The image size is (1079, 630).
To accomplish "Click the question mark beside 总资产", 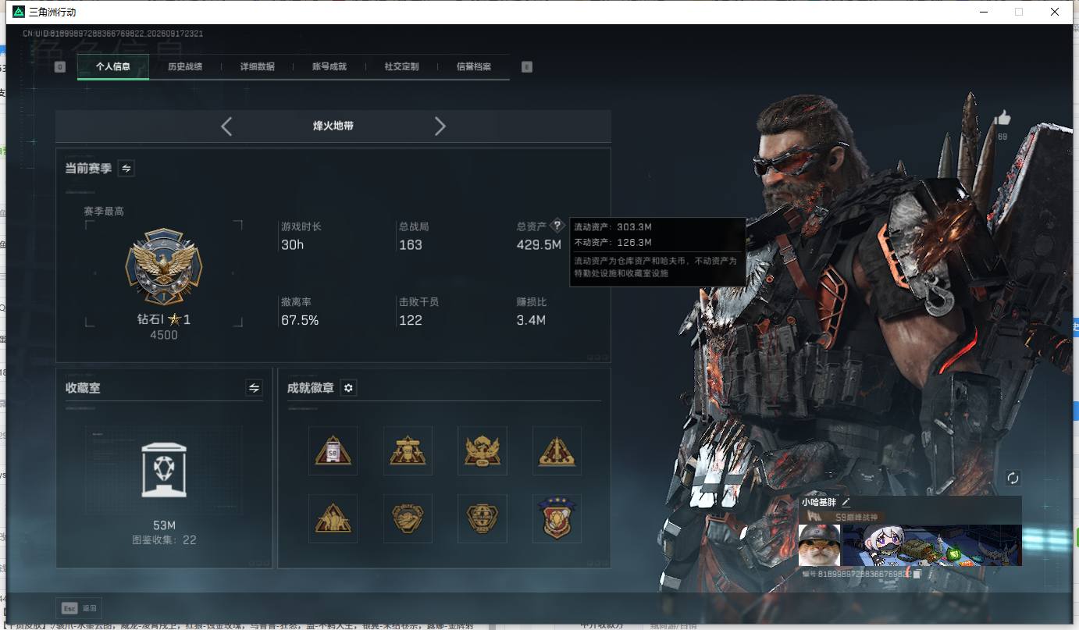I will click(x=557, y=226).
